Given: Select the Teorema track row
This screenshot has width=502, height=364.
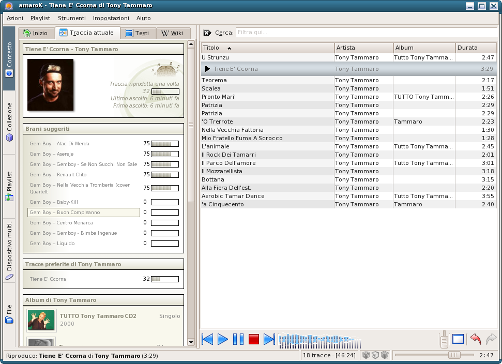Looking at the screenshot, I should point(349,80).
